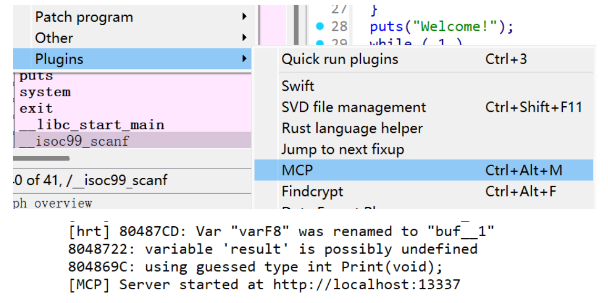Toggle breakpoint dot on line 28
This screenshot has width=608, height=303.
(x=319, y=26)
